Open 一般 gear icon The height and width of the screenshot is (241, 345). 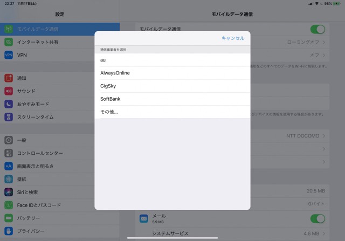9,140
